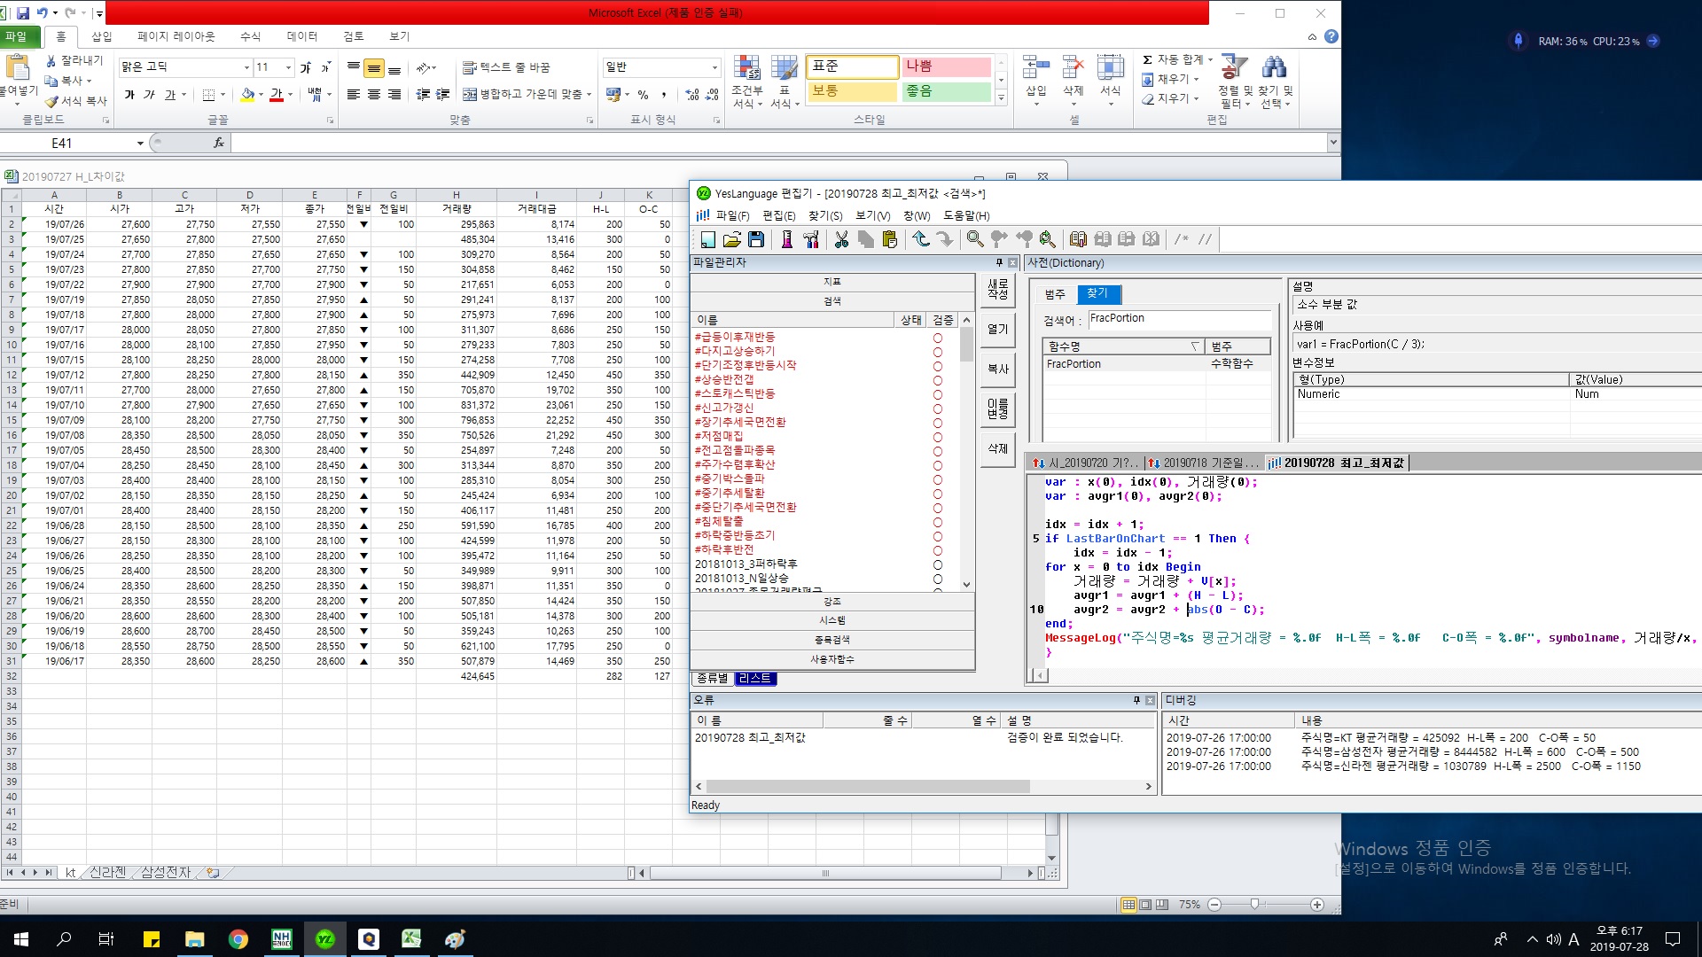Click the open folder icon in YesLanguage
The image size is (1702, 957).
(731, 239)
